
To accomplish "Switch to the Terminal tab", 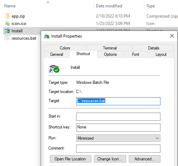I will [110, 48].
